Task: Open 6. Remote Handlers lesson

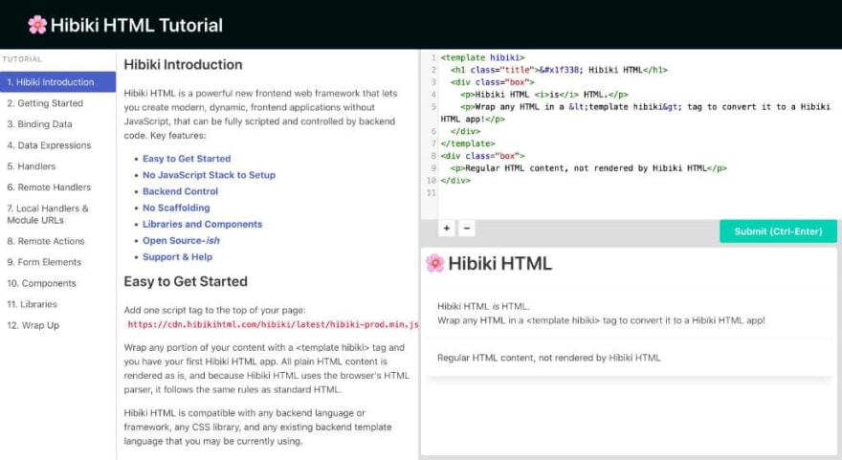Action: 49,187
